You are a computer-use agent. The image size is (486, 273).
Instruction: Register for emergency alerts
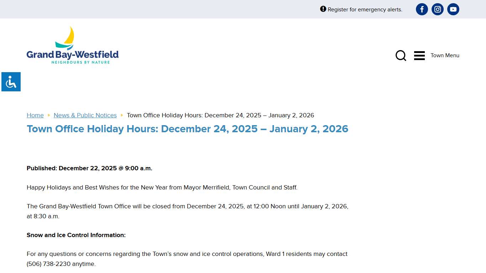(365, 10)
